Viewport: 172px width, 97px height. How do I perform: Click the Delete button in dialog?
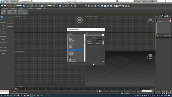[x=100, y=37]
